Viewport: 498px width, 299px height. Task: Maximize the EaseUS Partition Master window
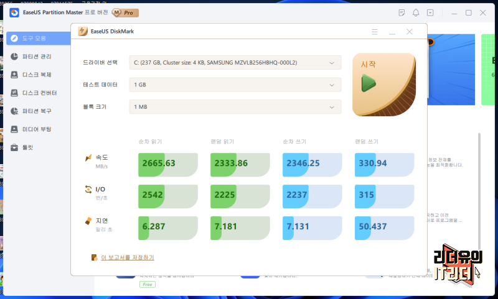[x=469, y=12]
